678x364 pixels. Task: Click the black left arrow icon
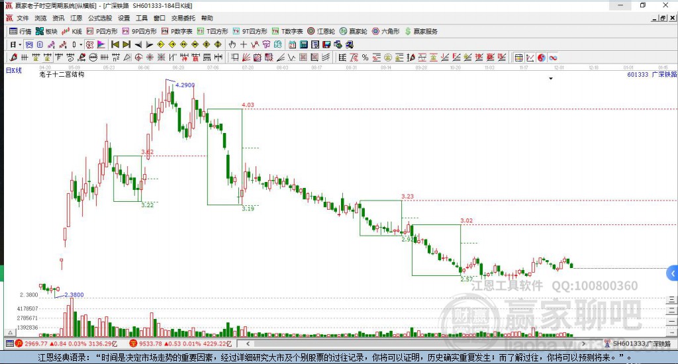pos(138,44)
